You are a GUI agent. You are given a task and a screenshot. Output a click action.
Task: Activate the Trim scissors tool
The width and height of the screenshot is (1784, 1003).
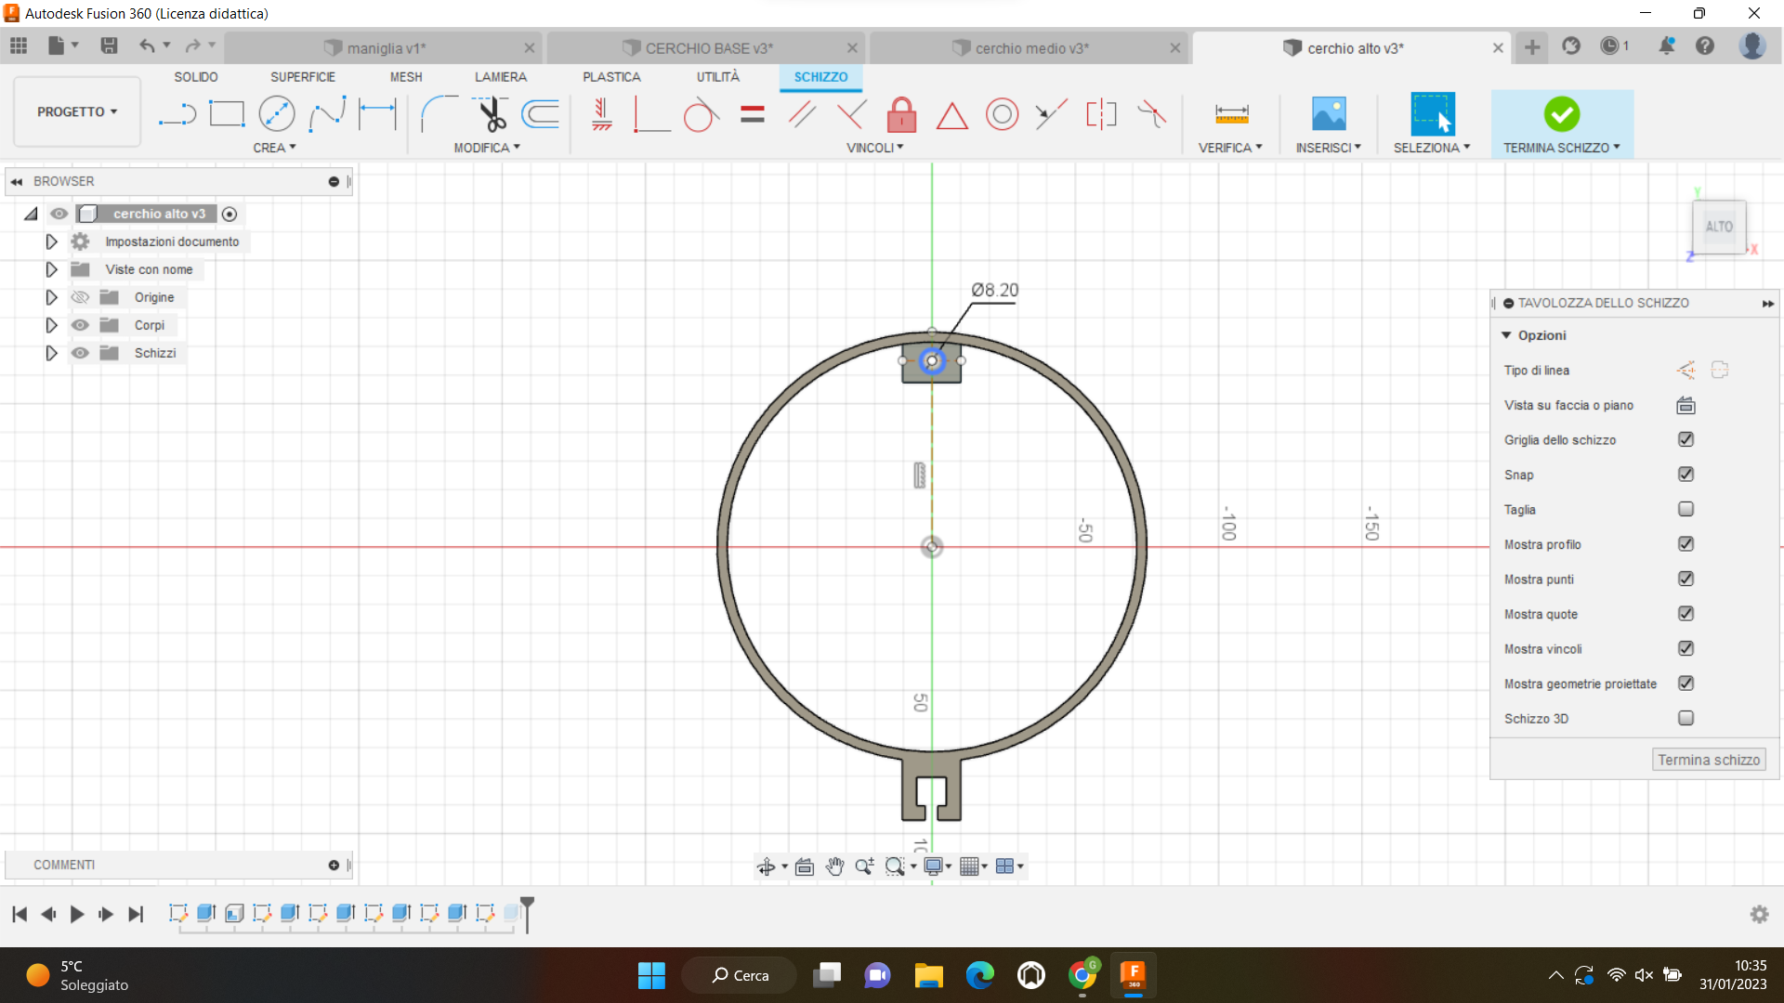tap(492, 114)
